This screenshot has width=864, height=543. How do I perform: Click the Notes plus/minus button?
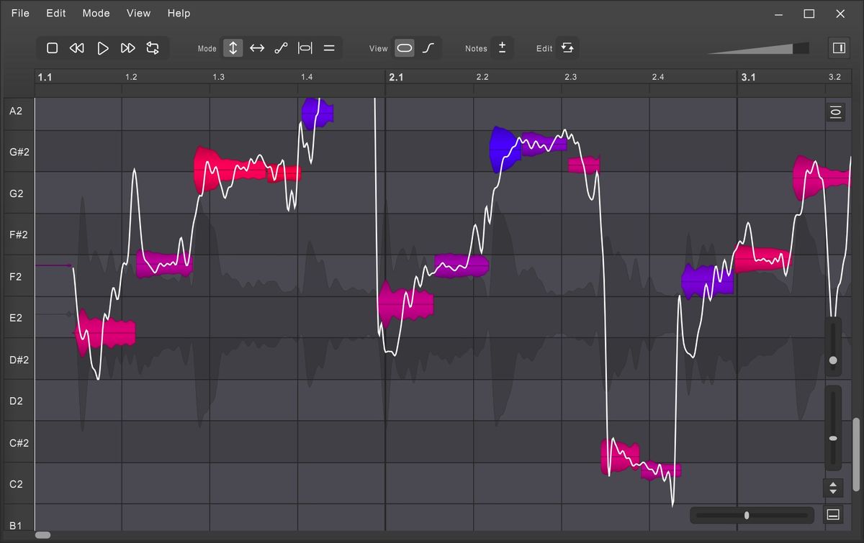pyautogui.click(x=502, y=48)
